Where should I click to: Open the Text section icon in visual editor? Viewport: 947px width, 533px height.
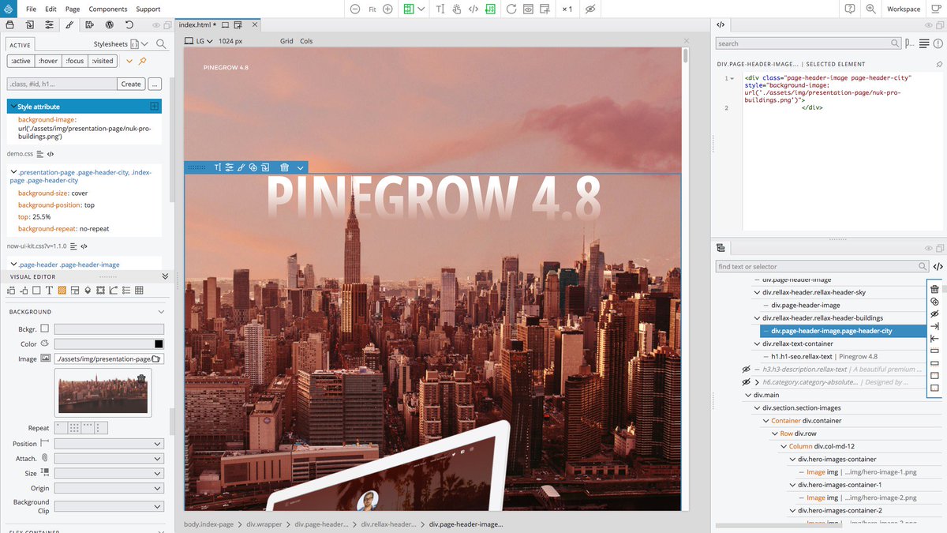[49, 291]
